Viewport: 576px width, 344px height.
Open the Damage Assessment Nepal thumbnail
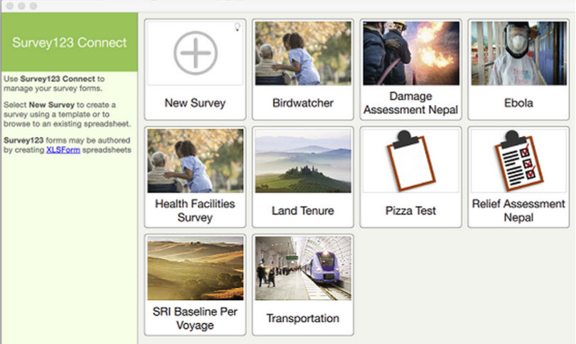click(x=411, y=53)
